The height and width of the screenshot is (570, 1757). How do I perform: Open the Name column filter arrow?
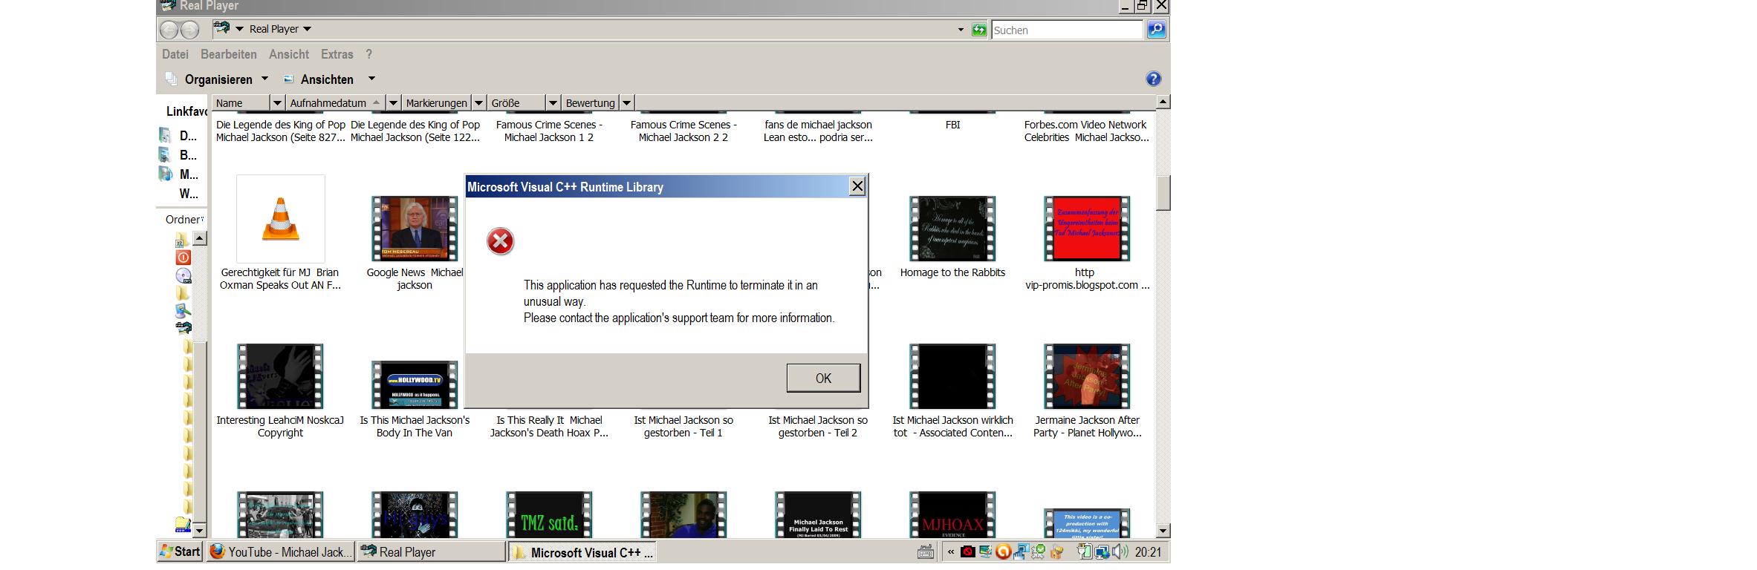[x=277, y=103]
